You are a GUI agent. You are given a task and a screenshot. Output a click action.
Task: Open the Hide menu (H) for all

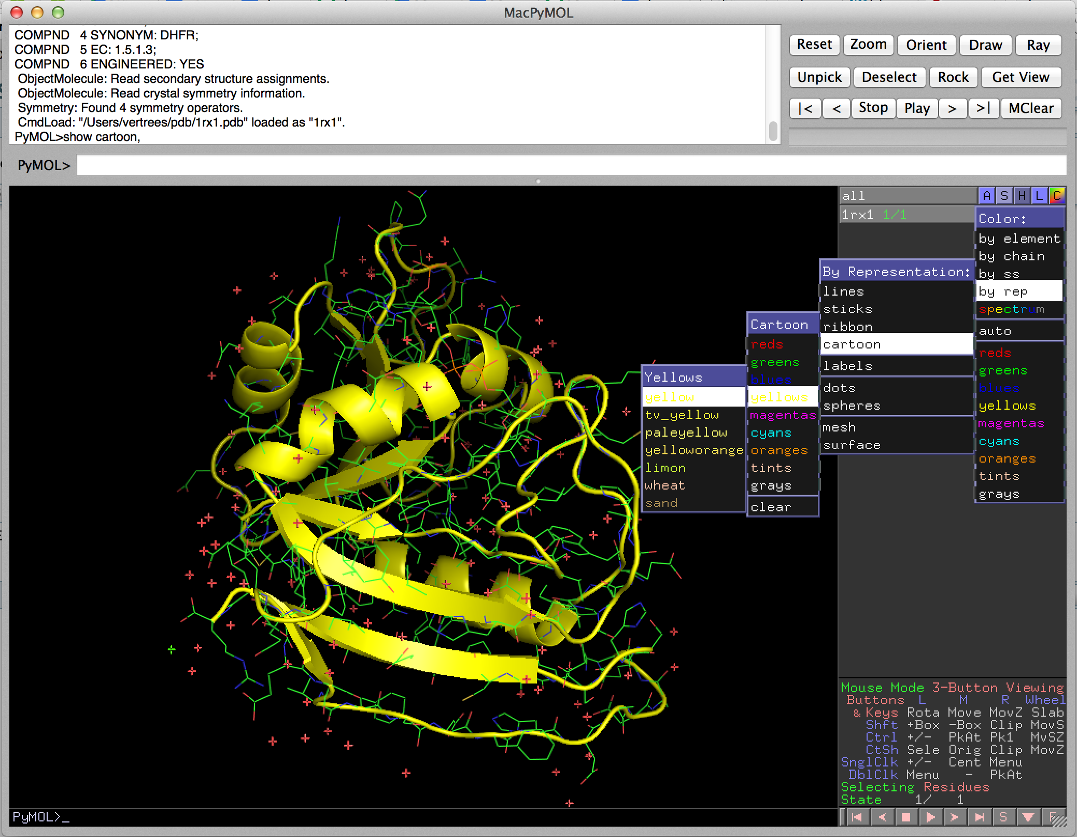pyautogui.click(x=1022, y=196)
